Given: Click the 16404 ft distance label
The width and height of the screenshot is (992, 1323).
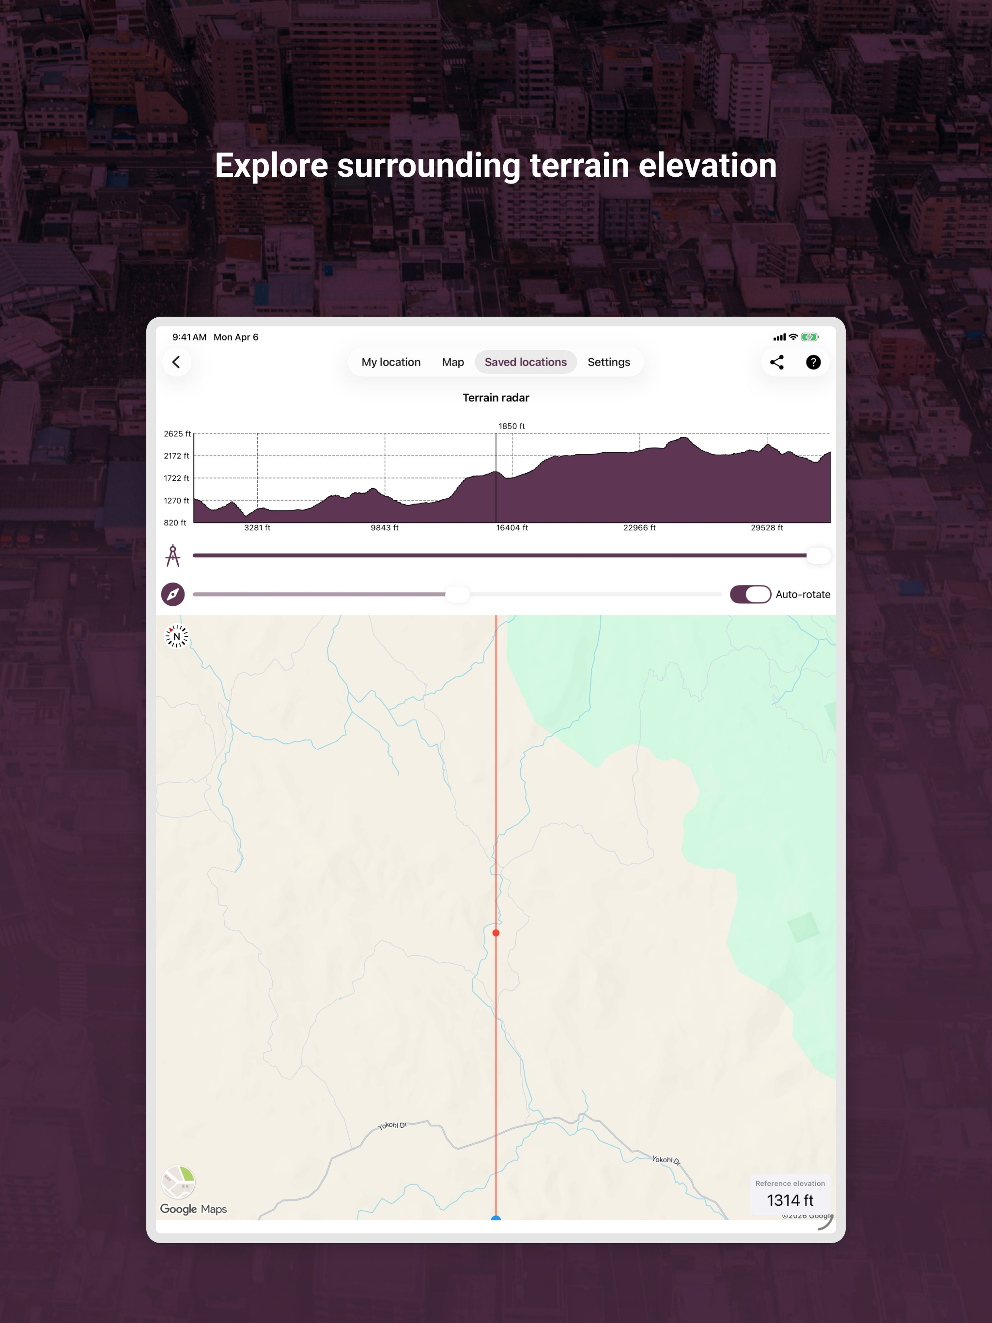Looking at the screenshot, I should pos(512,527).
